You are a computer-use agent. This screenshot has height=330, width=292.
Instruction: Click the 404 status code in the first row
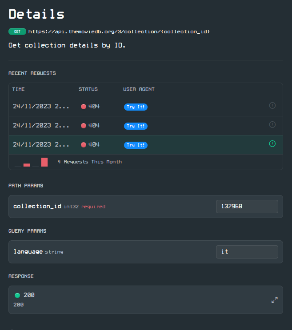94,106
